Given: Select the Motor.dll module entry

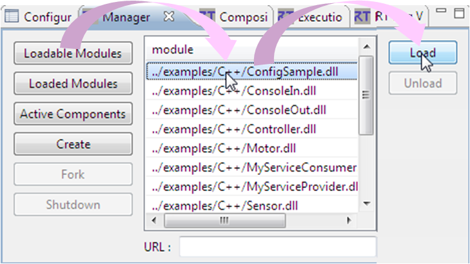Looking at the screenshot, I should point(252,148).
